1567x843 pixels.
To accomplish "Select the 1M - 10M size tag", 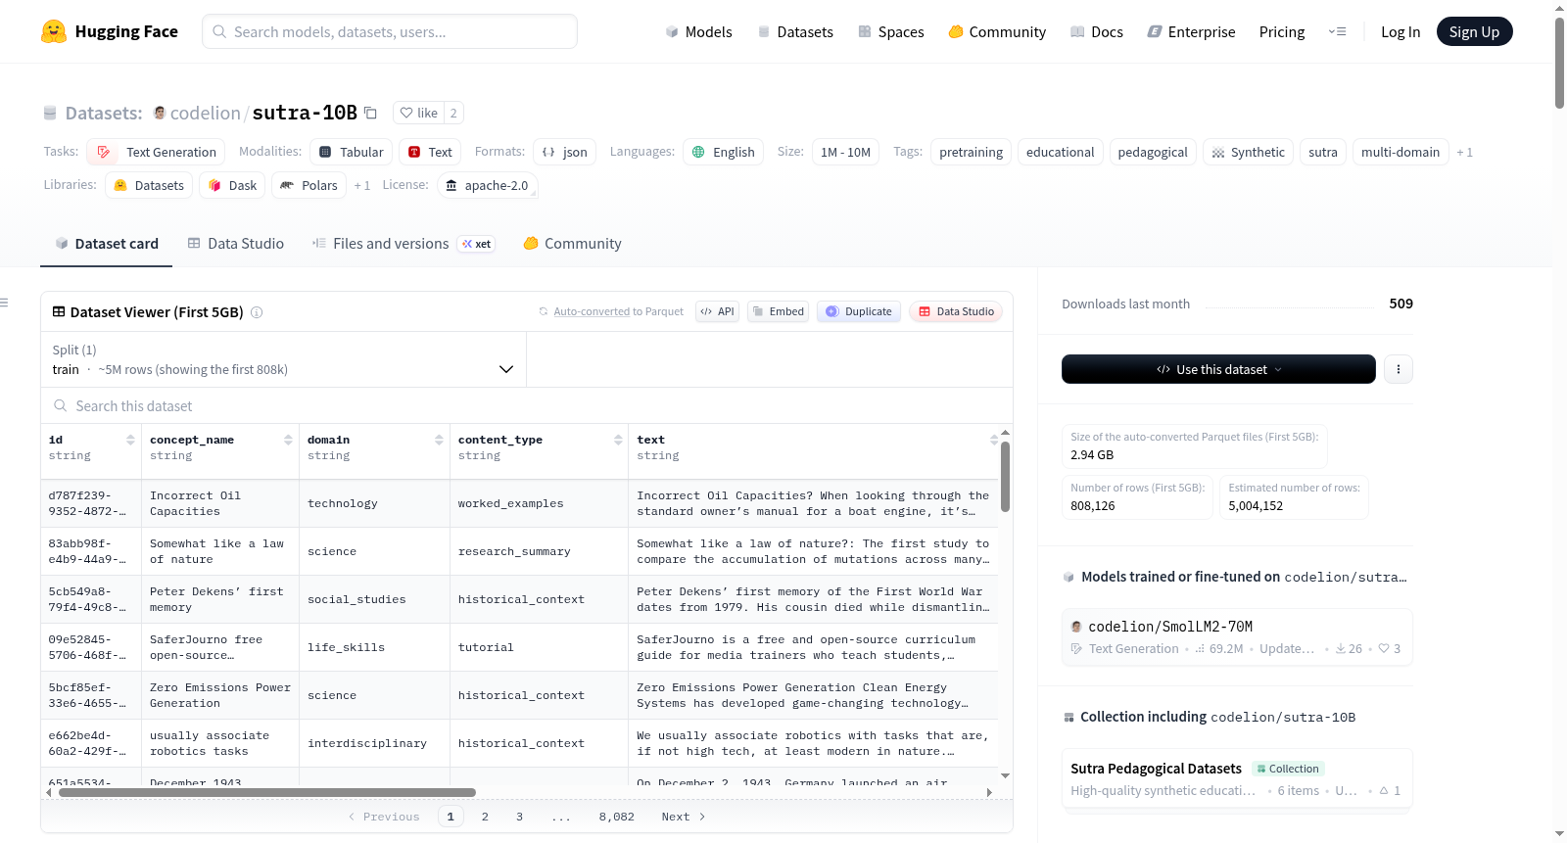I will pos(845,152).
